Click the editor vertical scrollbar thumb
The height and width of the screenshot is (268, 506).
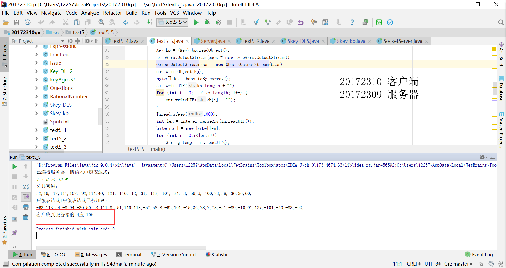pos(495,89)
